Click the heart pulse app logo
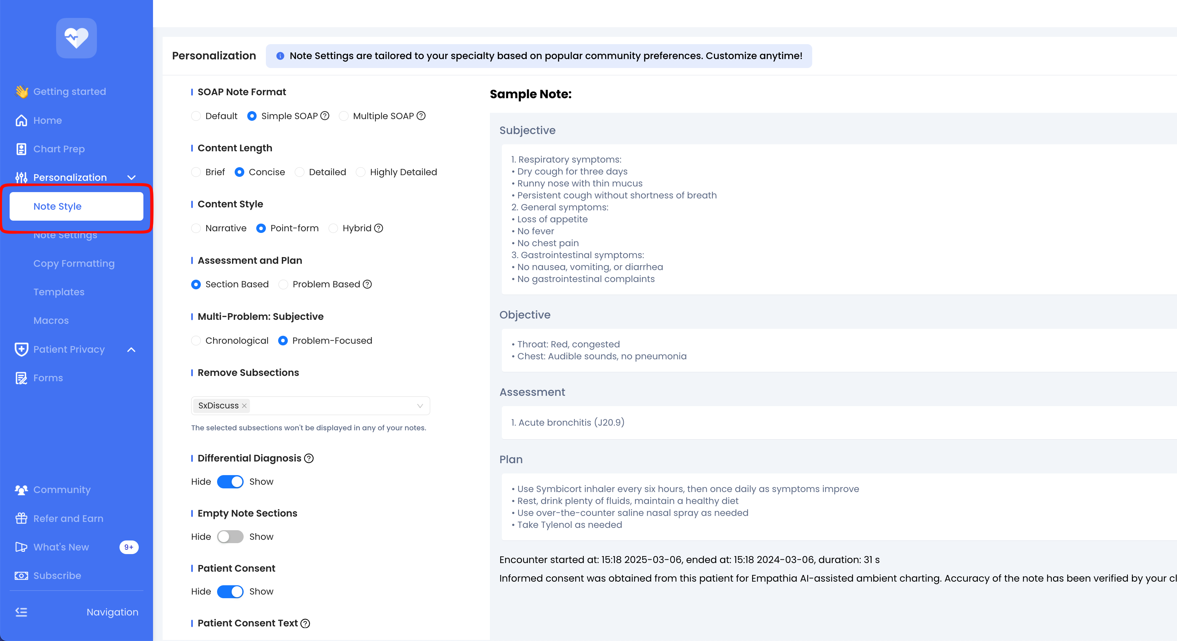 click(76, 38)
